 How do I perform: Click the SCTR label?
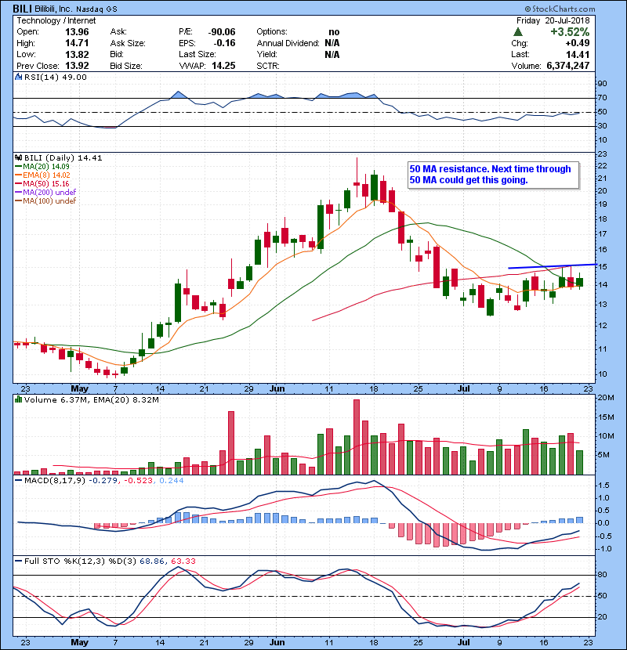click(267, 66)
